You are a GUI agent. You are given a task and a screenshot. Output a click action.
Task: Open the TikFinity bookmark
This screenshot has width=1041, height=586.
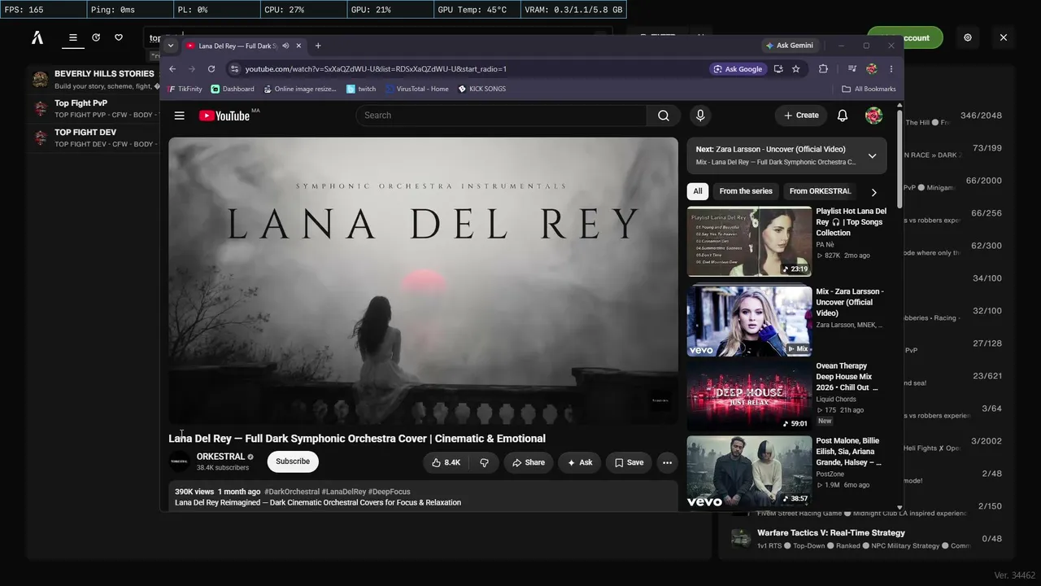click(185, 89)
